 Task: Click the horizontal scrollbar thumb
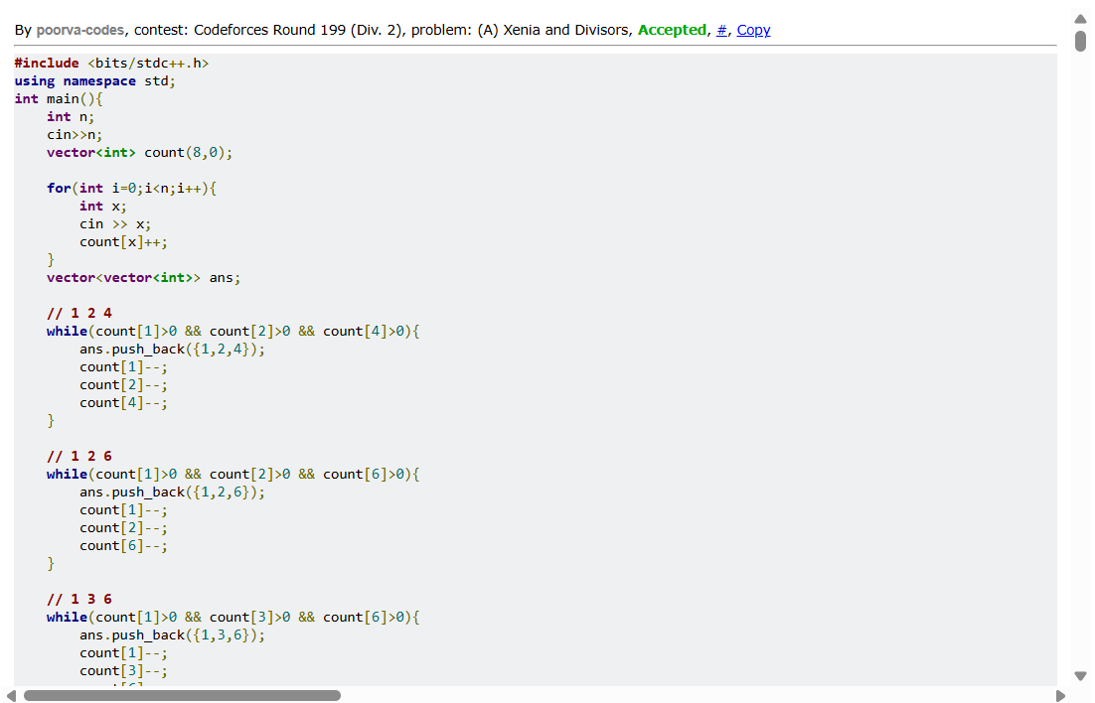click(182, 695)
